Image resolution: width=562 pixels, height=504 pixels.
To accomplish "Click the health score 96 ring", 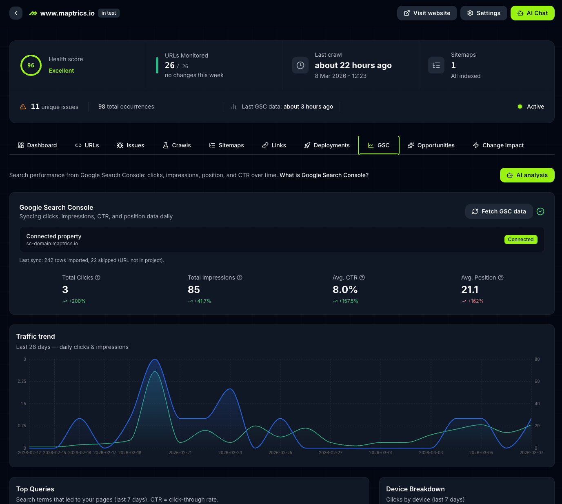I will pos(31,65).
